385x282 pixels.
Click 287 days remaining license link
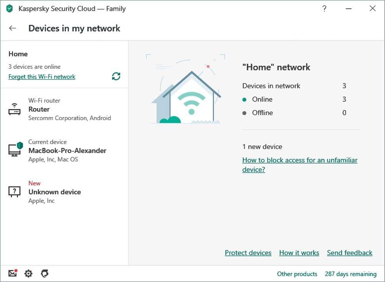[x=351, y=274]
